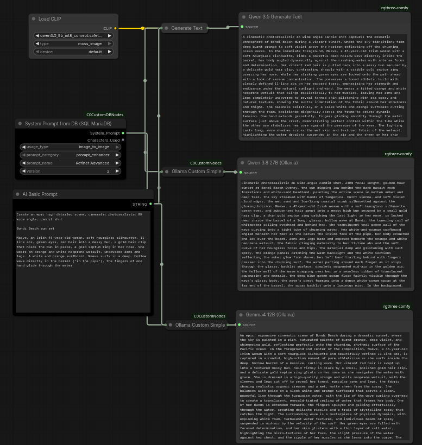
Task: Click the source input port of Qwen 3.8 27B (Ollama)
Action: (241, 173)
